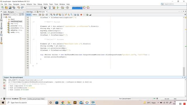Open the Windows Start menu

point(3,102)
